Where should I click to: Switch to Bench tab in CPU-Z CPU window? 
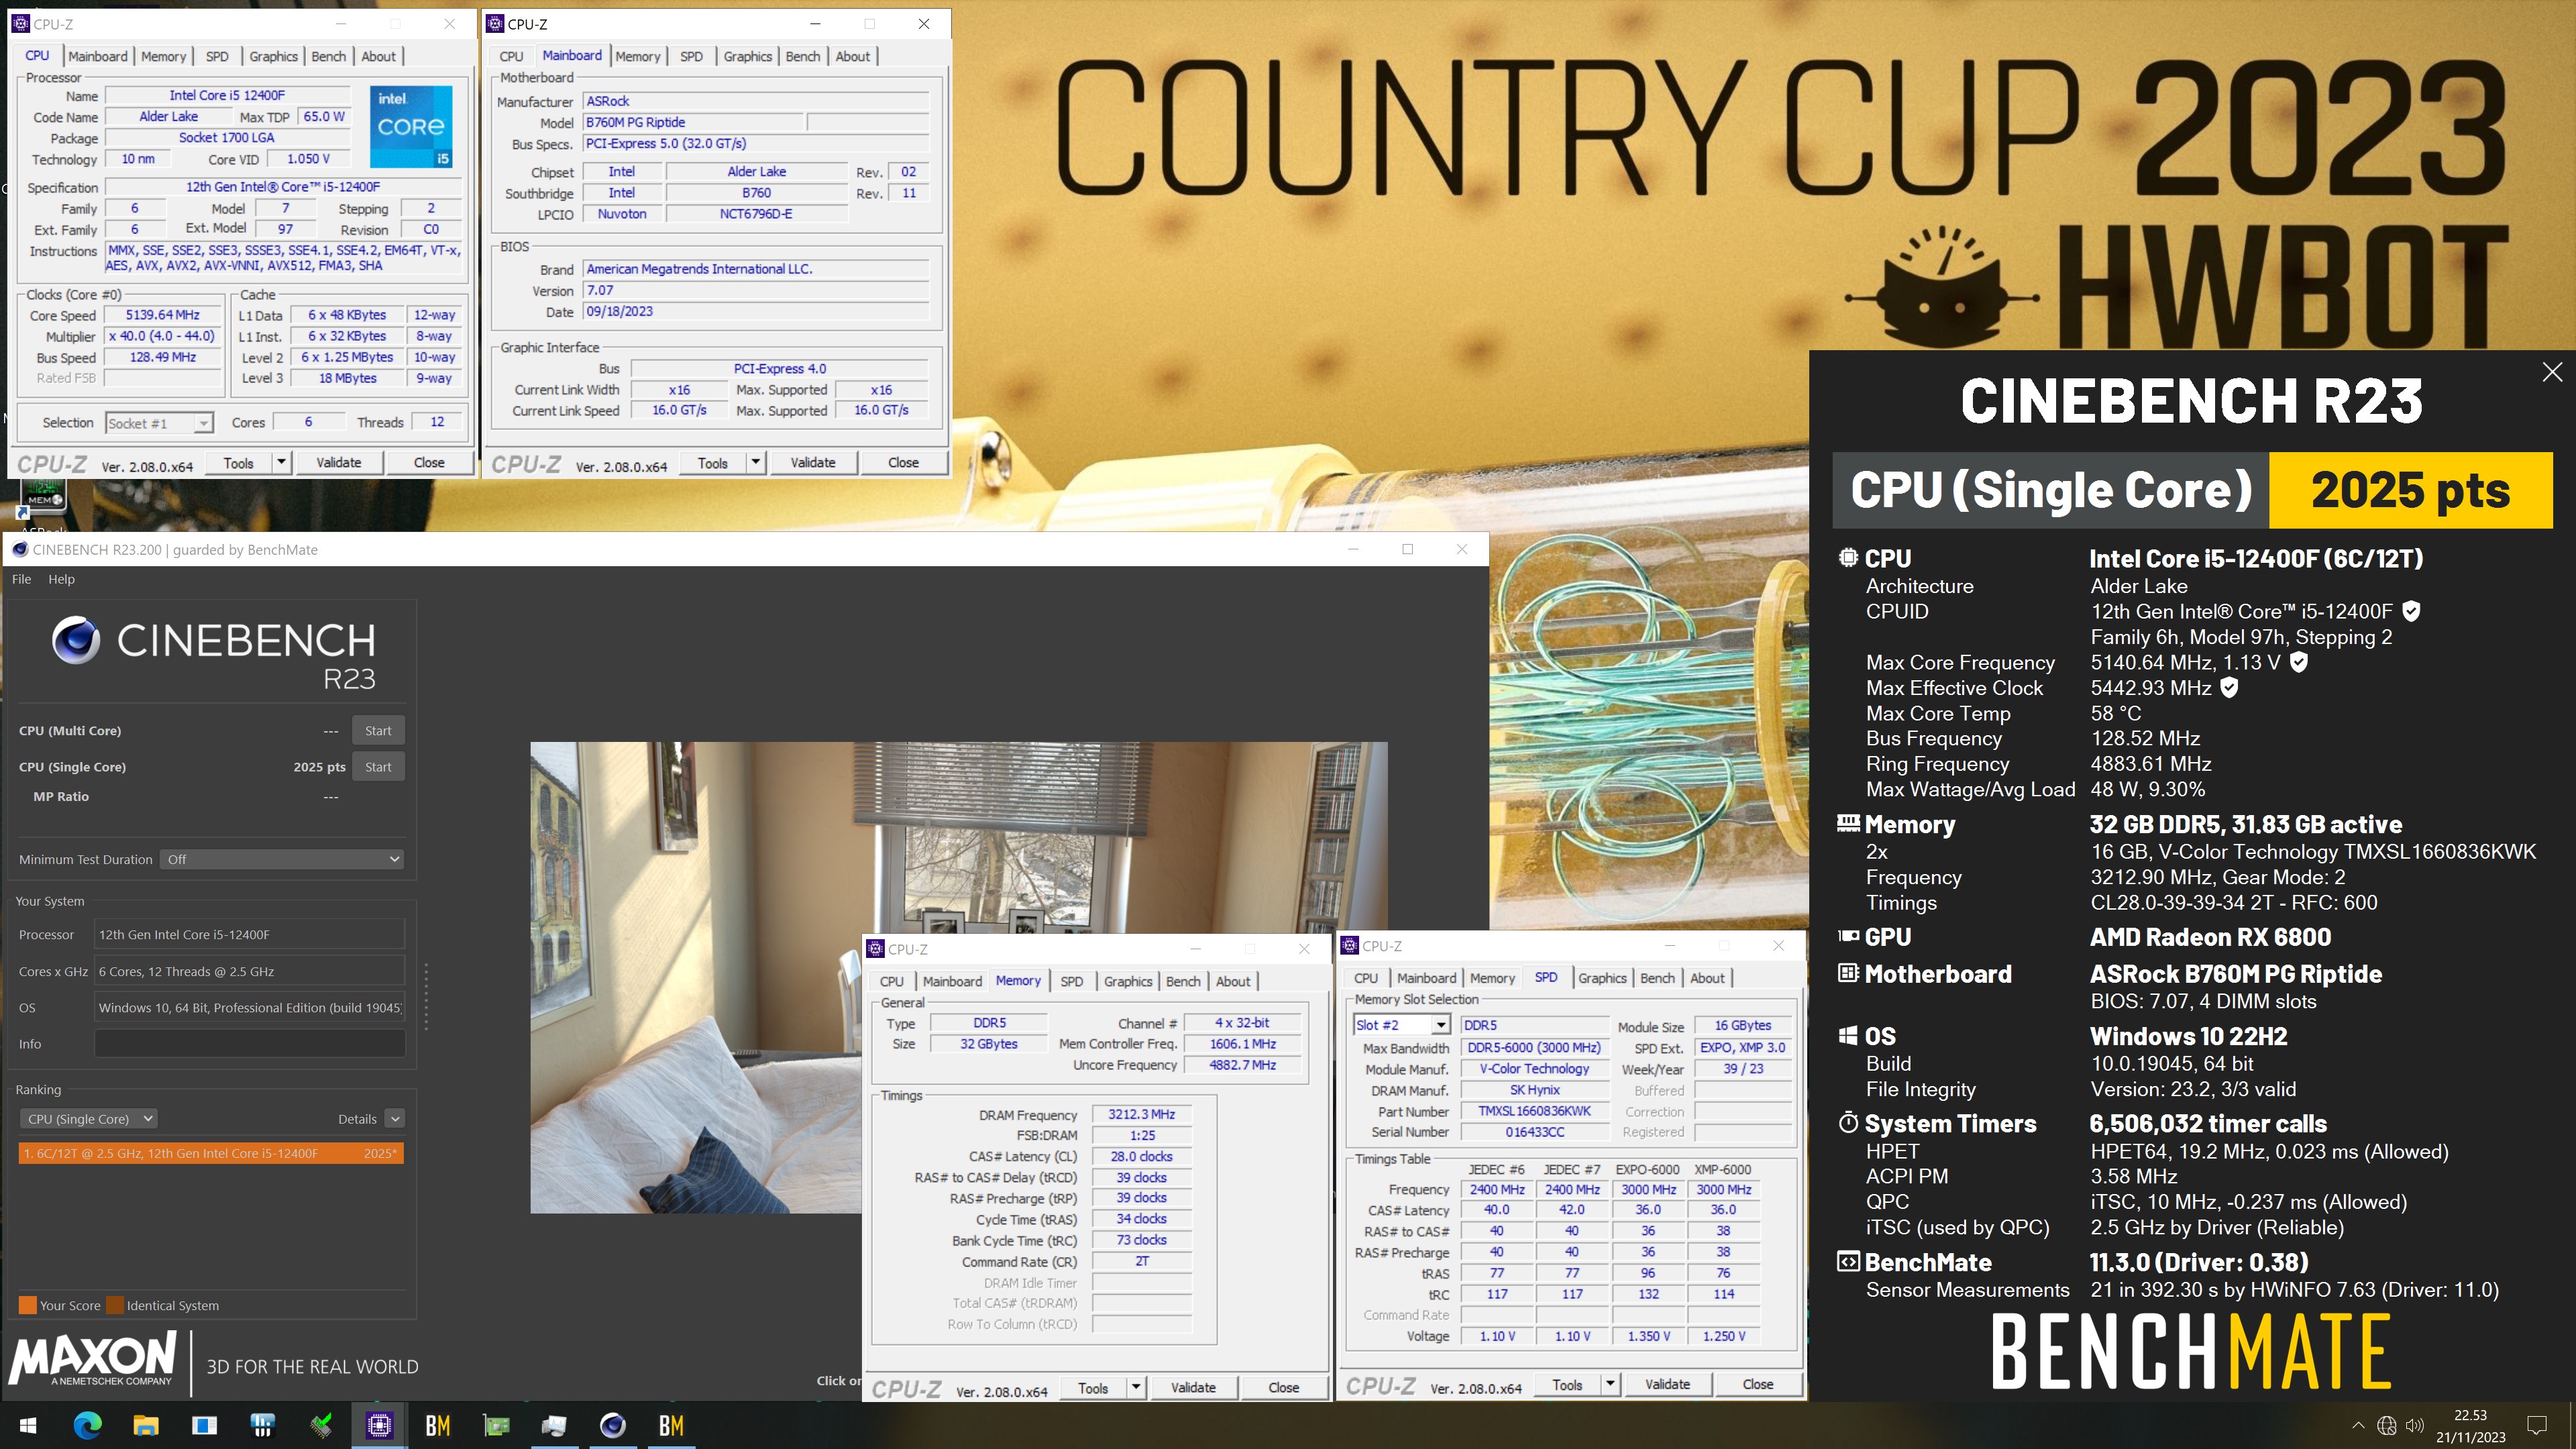point(328,56)
